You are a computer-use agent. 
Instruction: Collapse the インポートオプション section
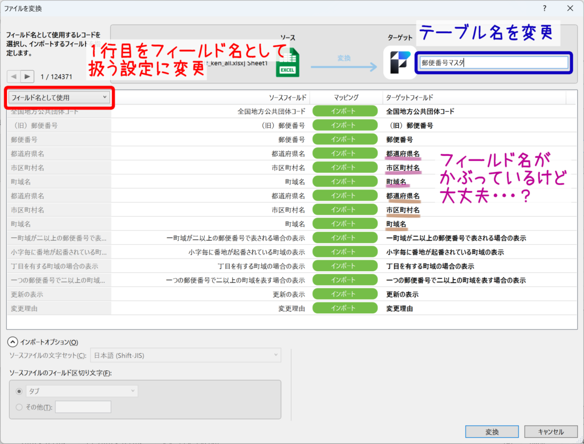(x=13, y=342)
